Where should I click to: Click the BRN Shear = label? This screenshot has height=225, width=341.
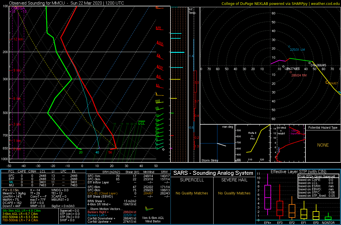tap(96, 201)
